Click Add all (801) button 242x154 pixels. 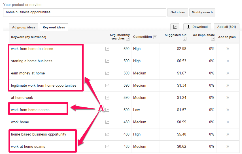click(x=227, y=27)
